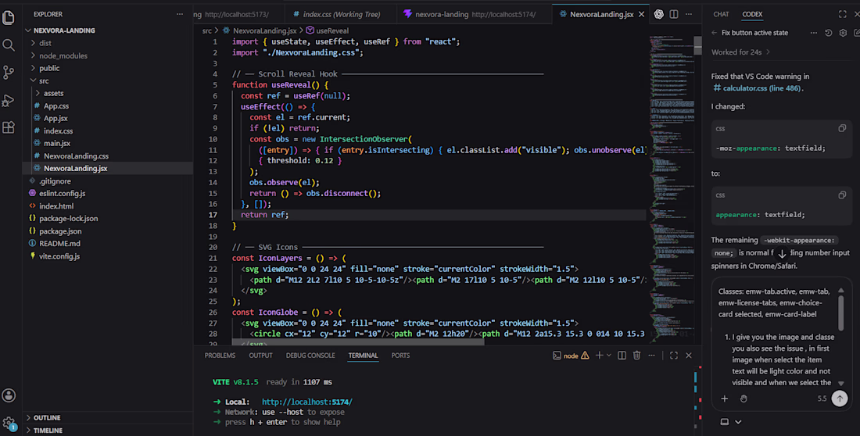Open editor more actions ellipsis

point(689,14)
